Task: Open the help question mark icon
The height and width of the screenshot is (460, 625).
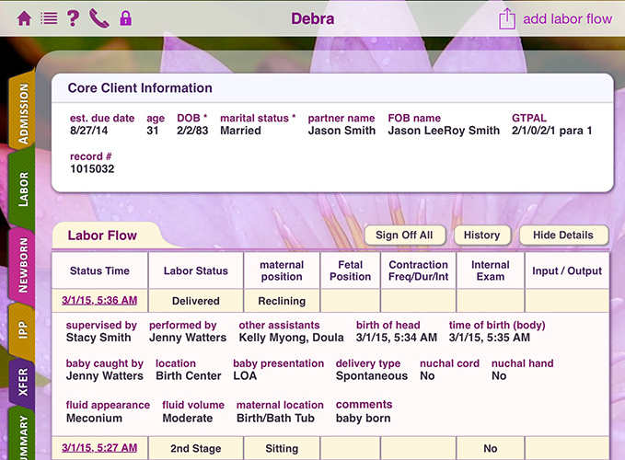Action: click(x=74, y=18)
